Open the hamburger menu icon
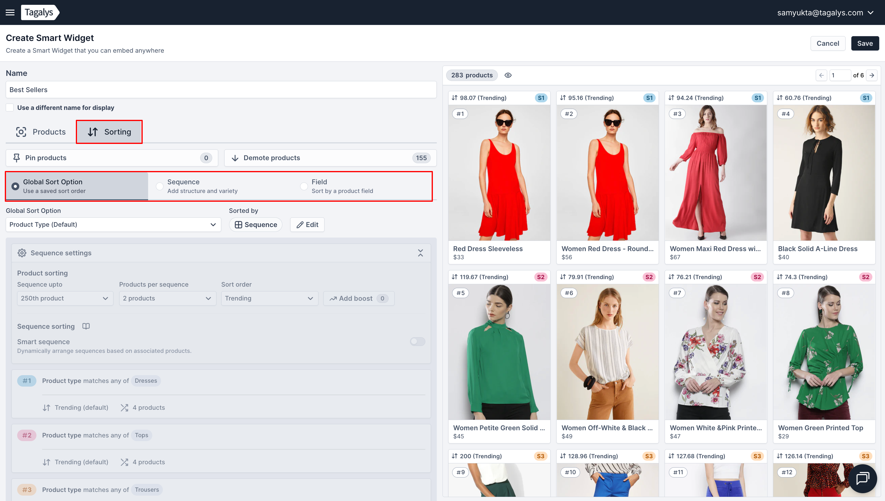 point(10,12)
